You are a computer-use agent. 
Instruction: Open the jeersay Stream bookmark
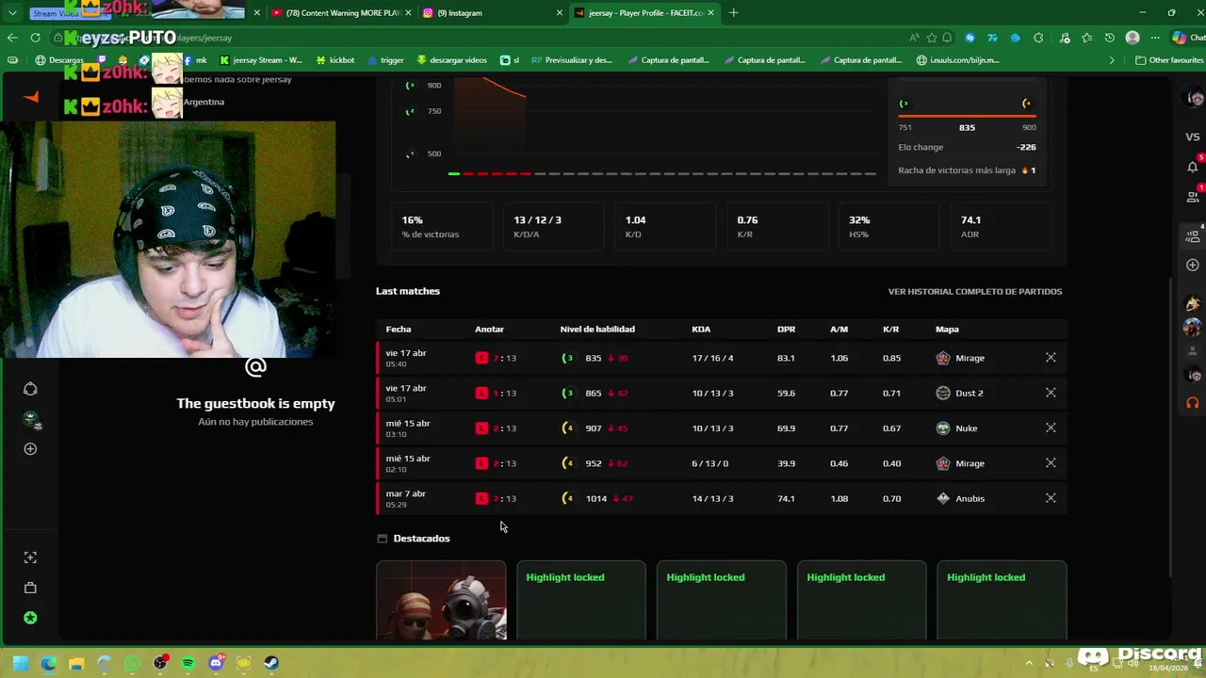[x=260, y=60]
